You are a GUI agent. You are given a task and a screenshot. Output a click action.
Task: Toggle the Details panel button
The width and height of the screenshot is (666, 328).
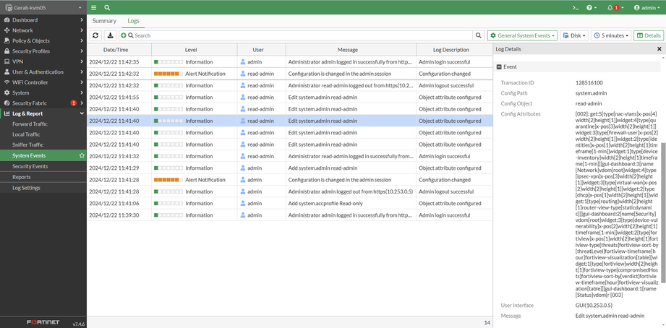pyautogui.click(x=649, y=35)
